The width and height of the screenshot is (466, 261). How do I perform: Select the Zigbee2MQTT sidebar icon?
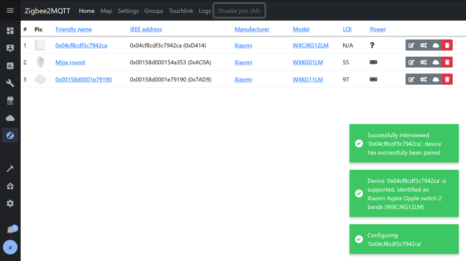click(10, 136)
